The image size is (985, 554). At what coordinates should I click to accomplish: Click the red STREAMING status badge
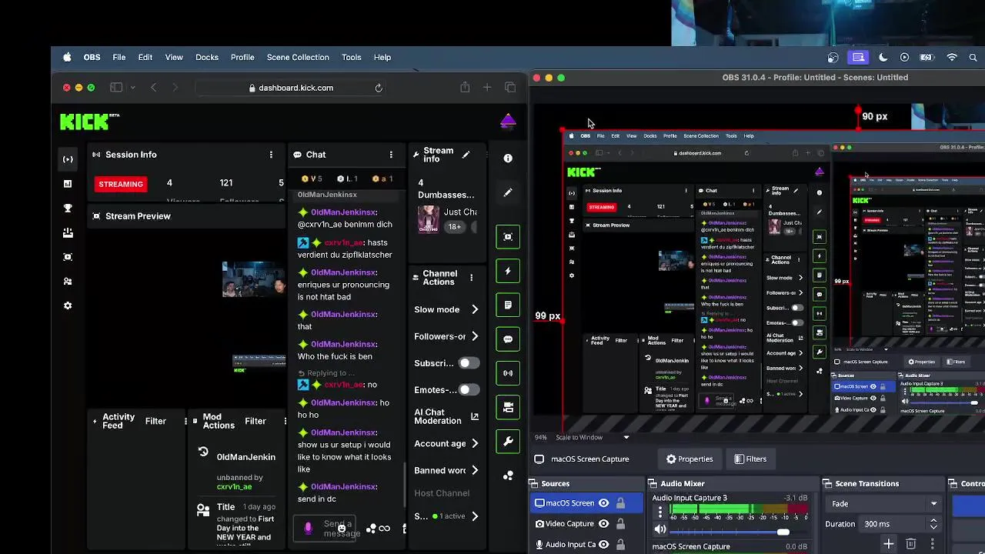pos(121,184)
